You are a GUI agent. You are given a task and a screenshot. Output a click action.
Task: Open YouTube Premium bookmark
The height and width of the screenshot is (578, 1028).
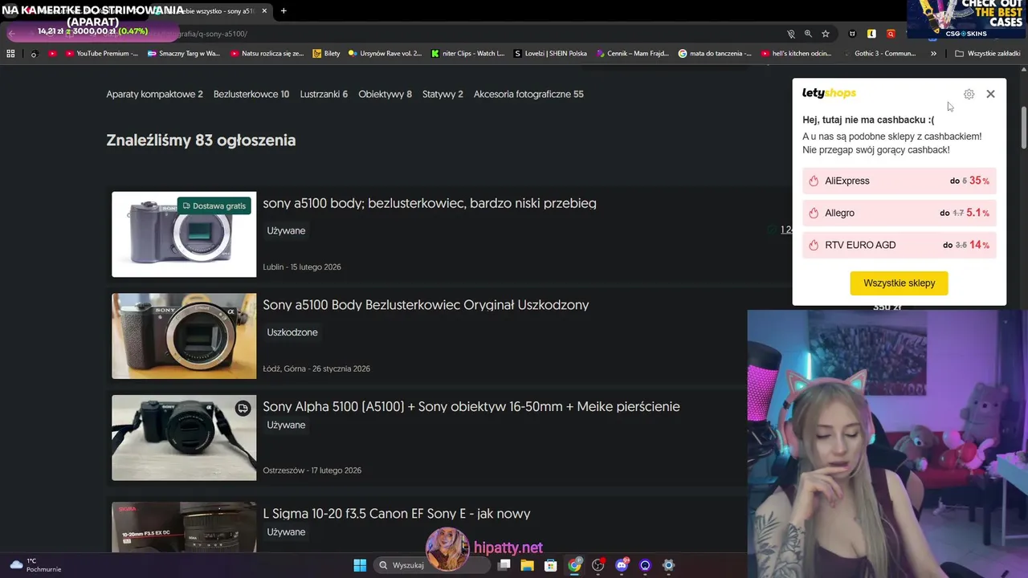tap(102, 54)
